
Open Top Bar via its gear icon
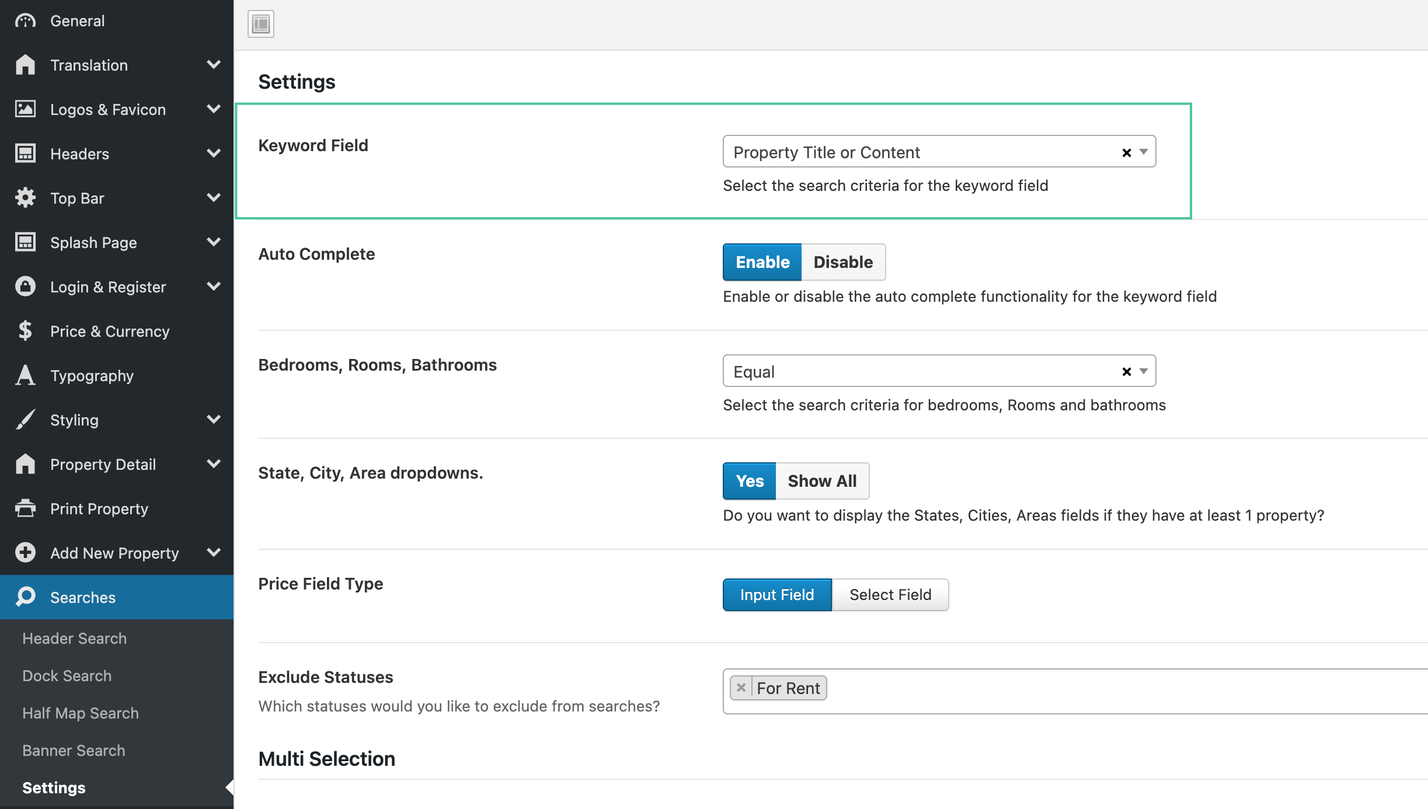pos(25,198)
